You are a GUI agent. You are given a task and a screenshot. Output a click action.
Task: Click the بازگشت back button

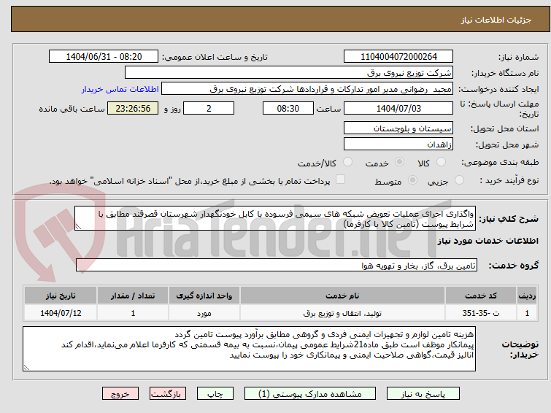click(x=168, y=394)
